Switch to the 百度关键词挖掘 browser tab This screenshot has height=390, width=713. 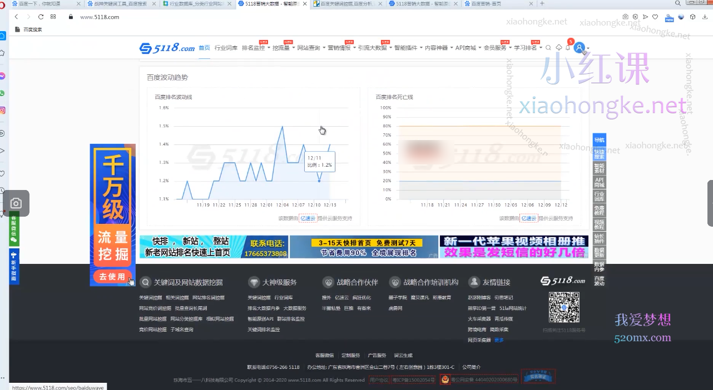[x=347, y=3]
